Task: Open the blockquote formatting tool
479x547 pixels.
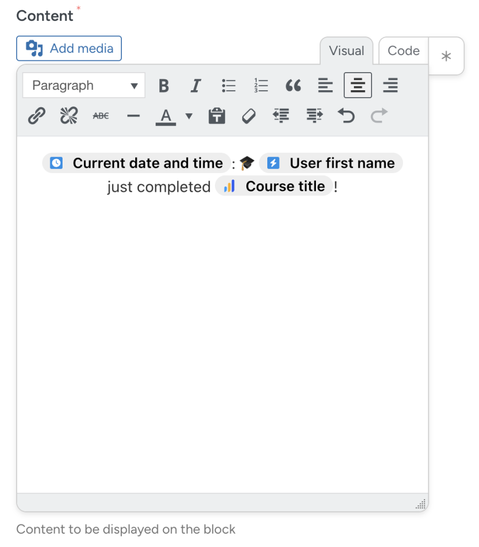Action: coord(292,85)
